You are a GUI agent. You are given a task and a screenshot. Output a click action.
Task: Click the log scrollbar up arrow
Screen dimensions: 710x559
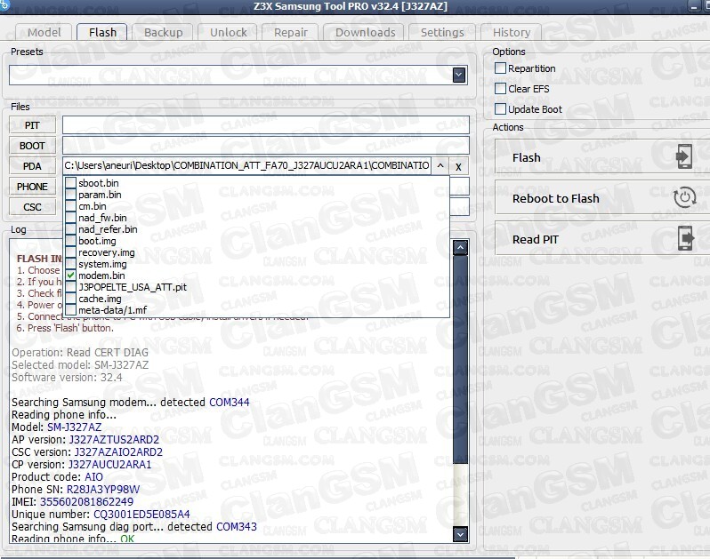(x=460, y=247)
